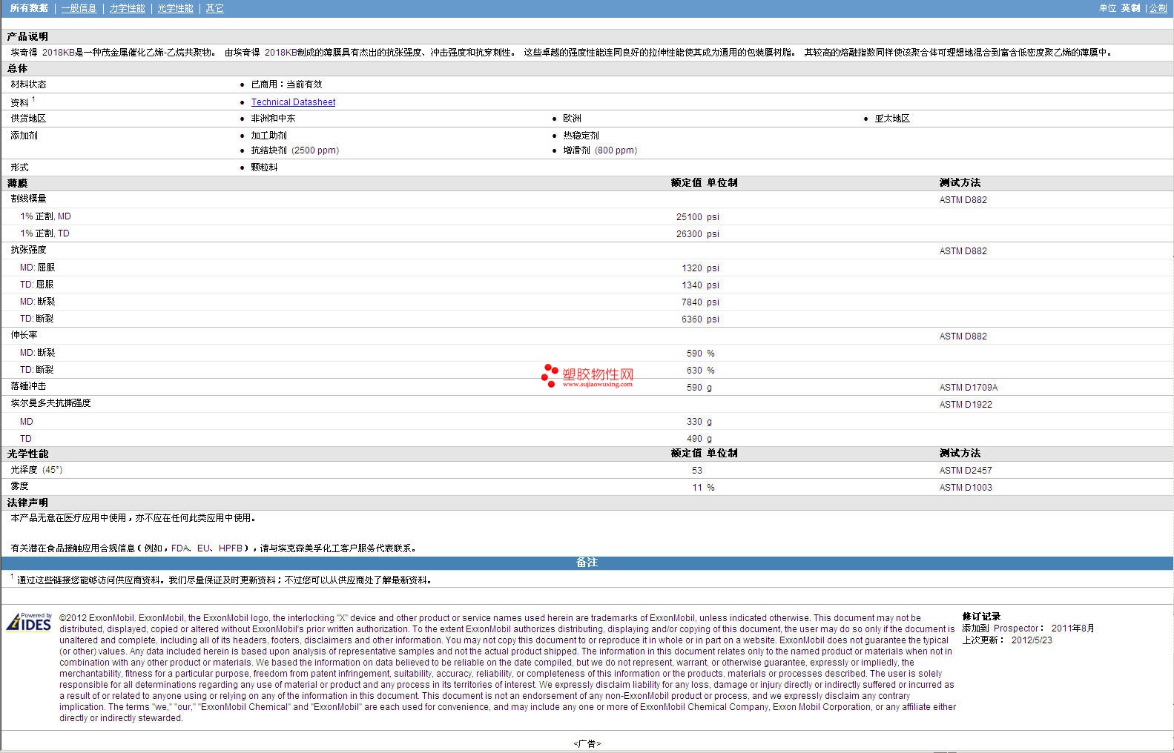Click 增滑剂 (800 ppm) additive

(x=600, y=150)
